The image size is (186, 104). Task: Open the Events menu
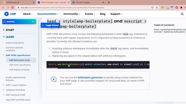90,14
